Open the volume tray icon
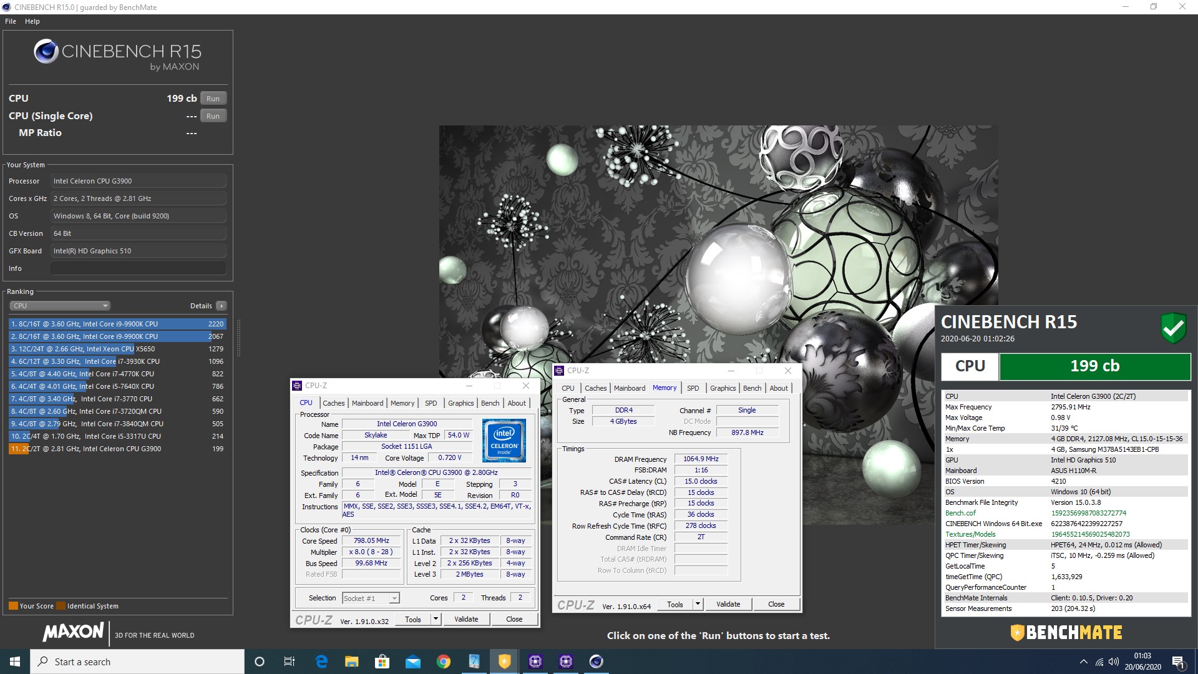The image size is (1198, 674). click(x=1114, y=662)
